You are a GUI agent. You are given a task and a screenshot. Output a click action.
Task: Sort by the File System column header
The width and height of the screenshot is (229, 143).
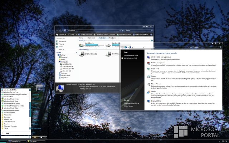pos(103,38)
